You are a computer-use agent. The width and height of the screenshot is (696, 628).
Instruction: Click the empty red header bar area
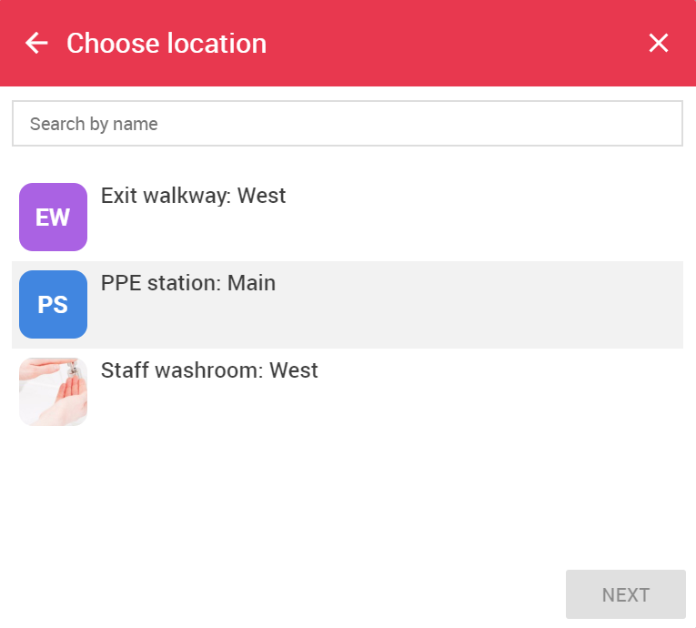pos(444,43)
